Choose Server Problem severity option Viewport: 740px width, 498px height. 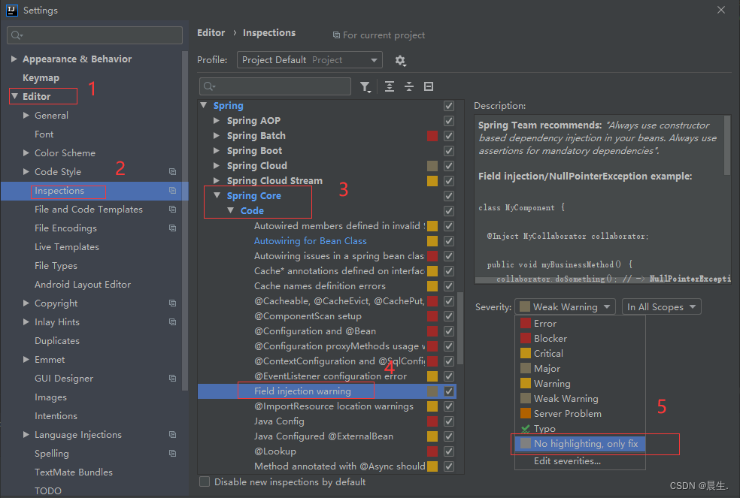coord(580,414)
